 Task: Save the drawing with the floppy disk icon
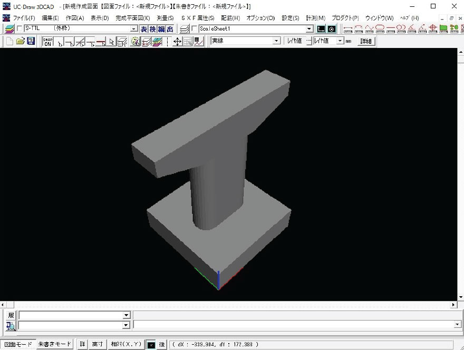31,41
